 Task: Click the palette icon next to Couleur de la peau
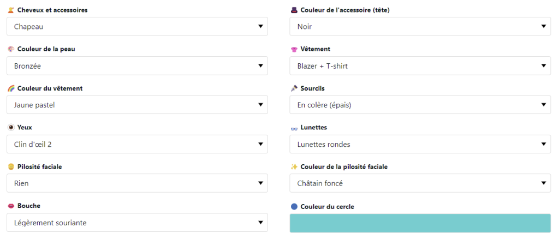tap(11, 50)
